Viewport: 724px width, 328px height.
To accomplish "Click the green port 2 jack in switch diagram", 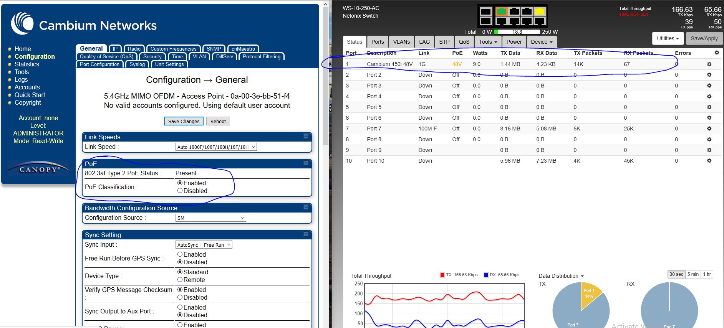I will tap(501, 12).
